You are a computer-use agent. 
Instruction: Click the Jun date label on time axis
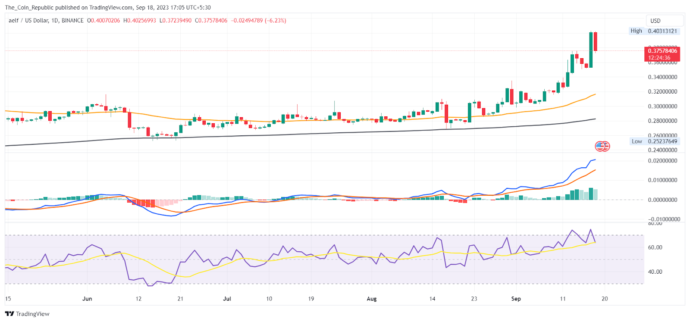[x=87, y=299]
